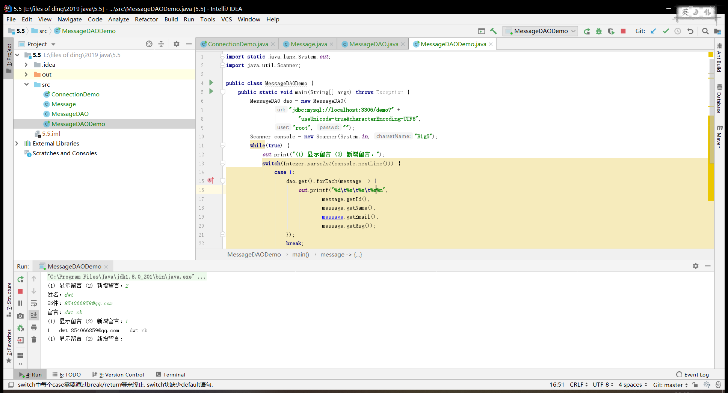Click the yellow inspection indicator square
Viewport: 728px width, 393px height.
tap(711, 55)
